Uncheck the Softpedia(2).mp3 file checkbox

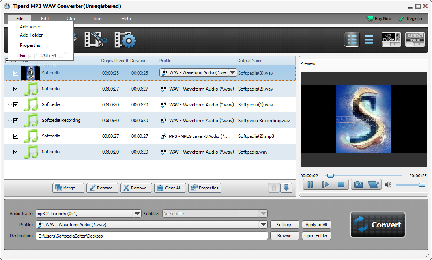click(16, 136)
